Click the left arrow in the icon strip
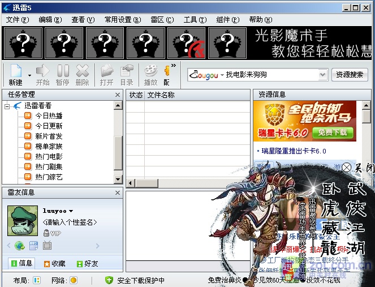Image resolution: width=375 pixels, height=287 pixels. 9,246
